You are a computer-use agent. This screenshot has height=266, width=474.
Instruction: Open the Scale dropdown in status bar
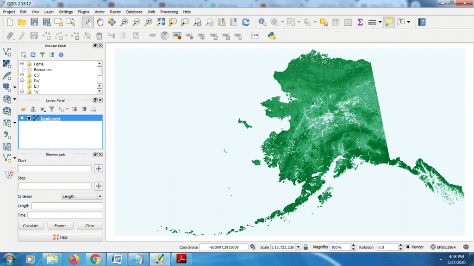pyautogui.click(x=299, y=247)
